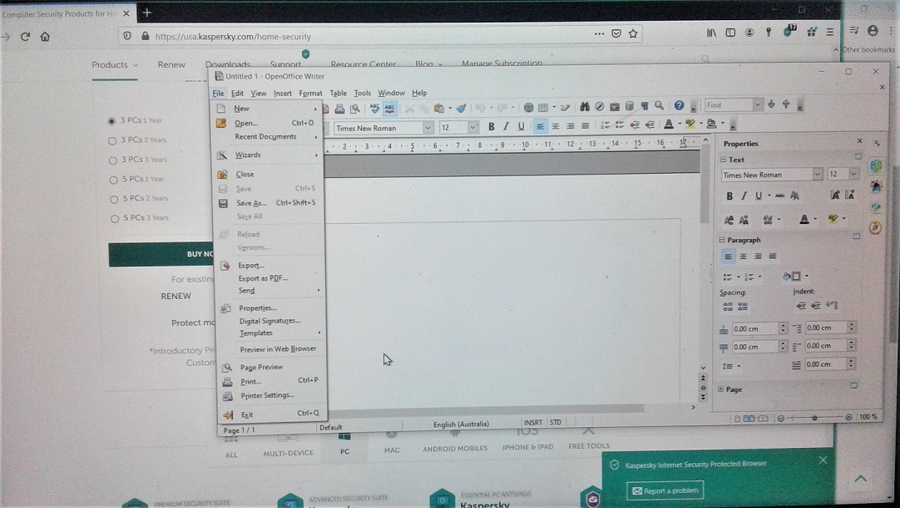Click the Find Previous up arrow
Viewport: 900px width, 508px height.
(x=786, y=104)
